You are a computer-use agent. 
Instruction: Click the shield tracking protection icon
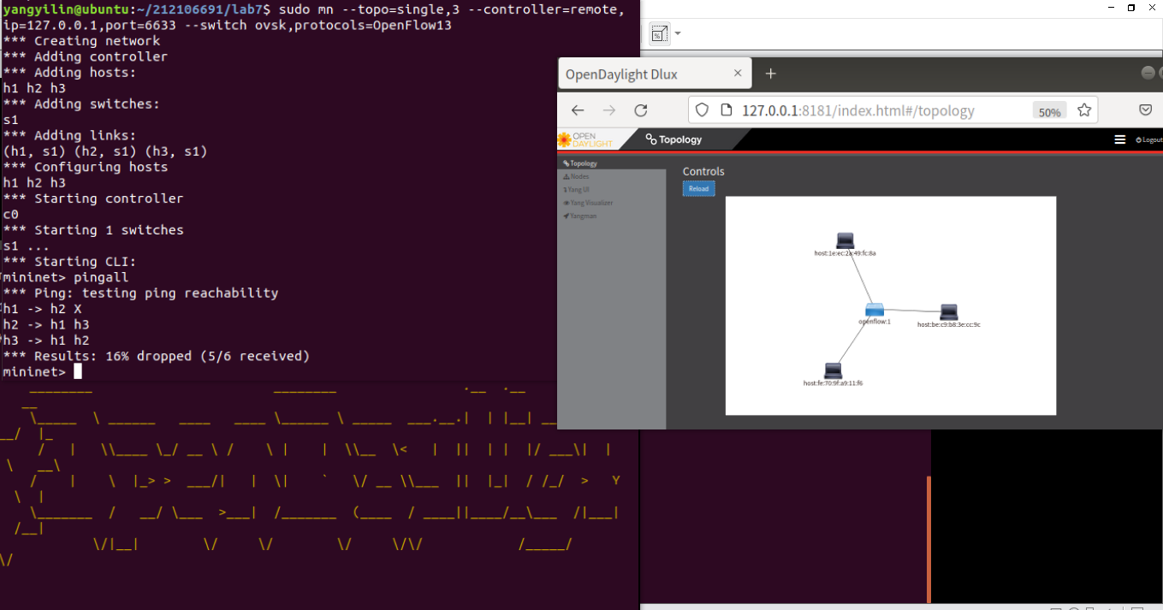coord(702,110)
